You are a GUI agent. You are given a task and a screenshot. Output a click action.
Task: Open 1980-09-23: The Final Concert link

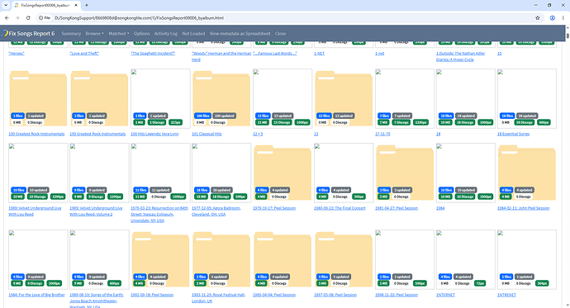click(x=340, y=208)
